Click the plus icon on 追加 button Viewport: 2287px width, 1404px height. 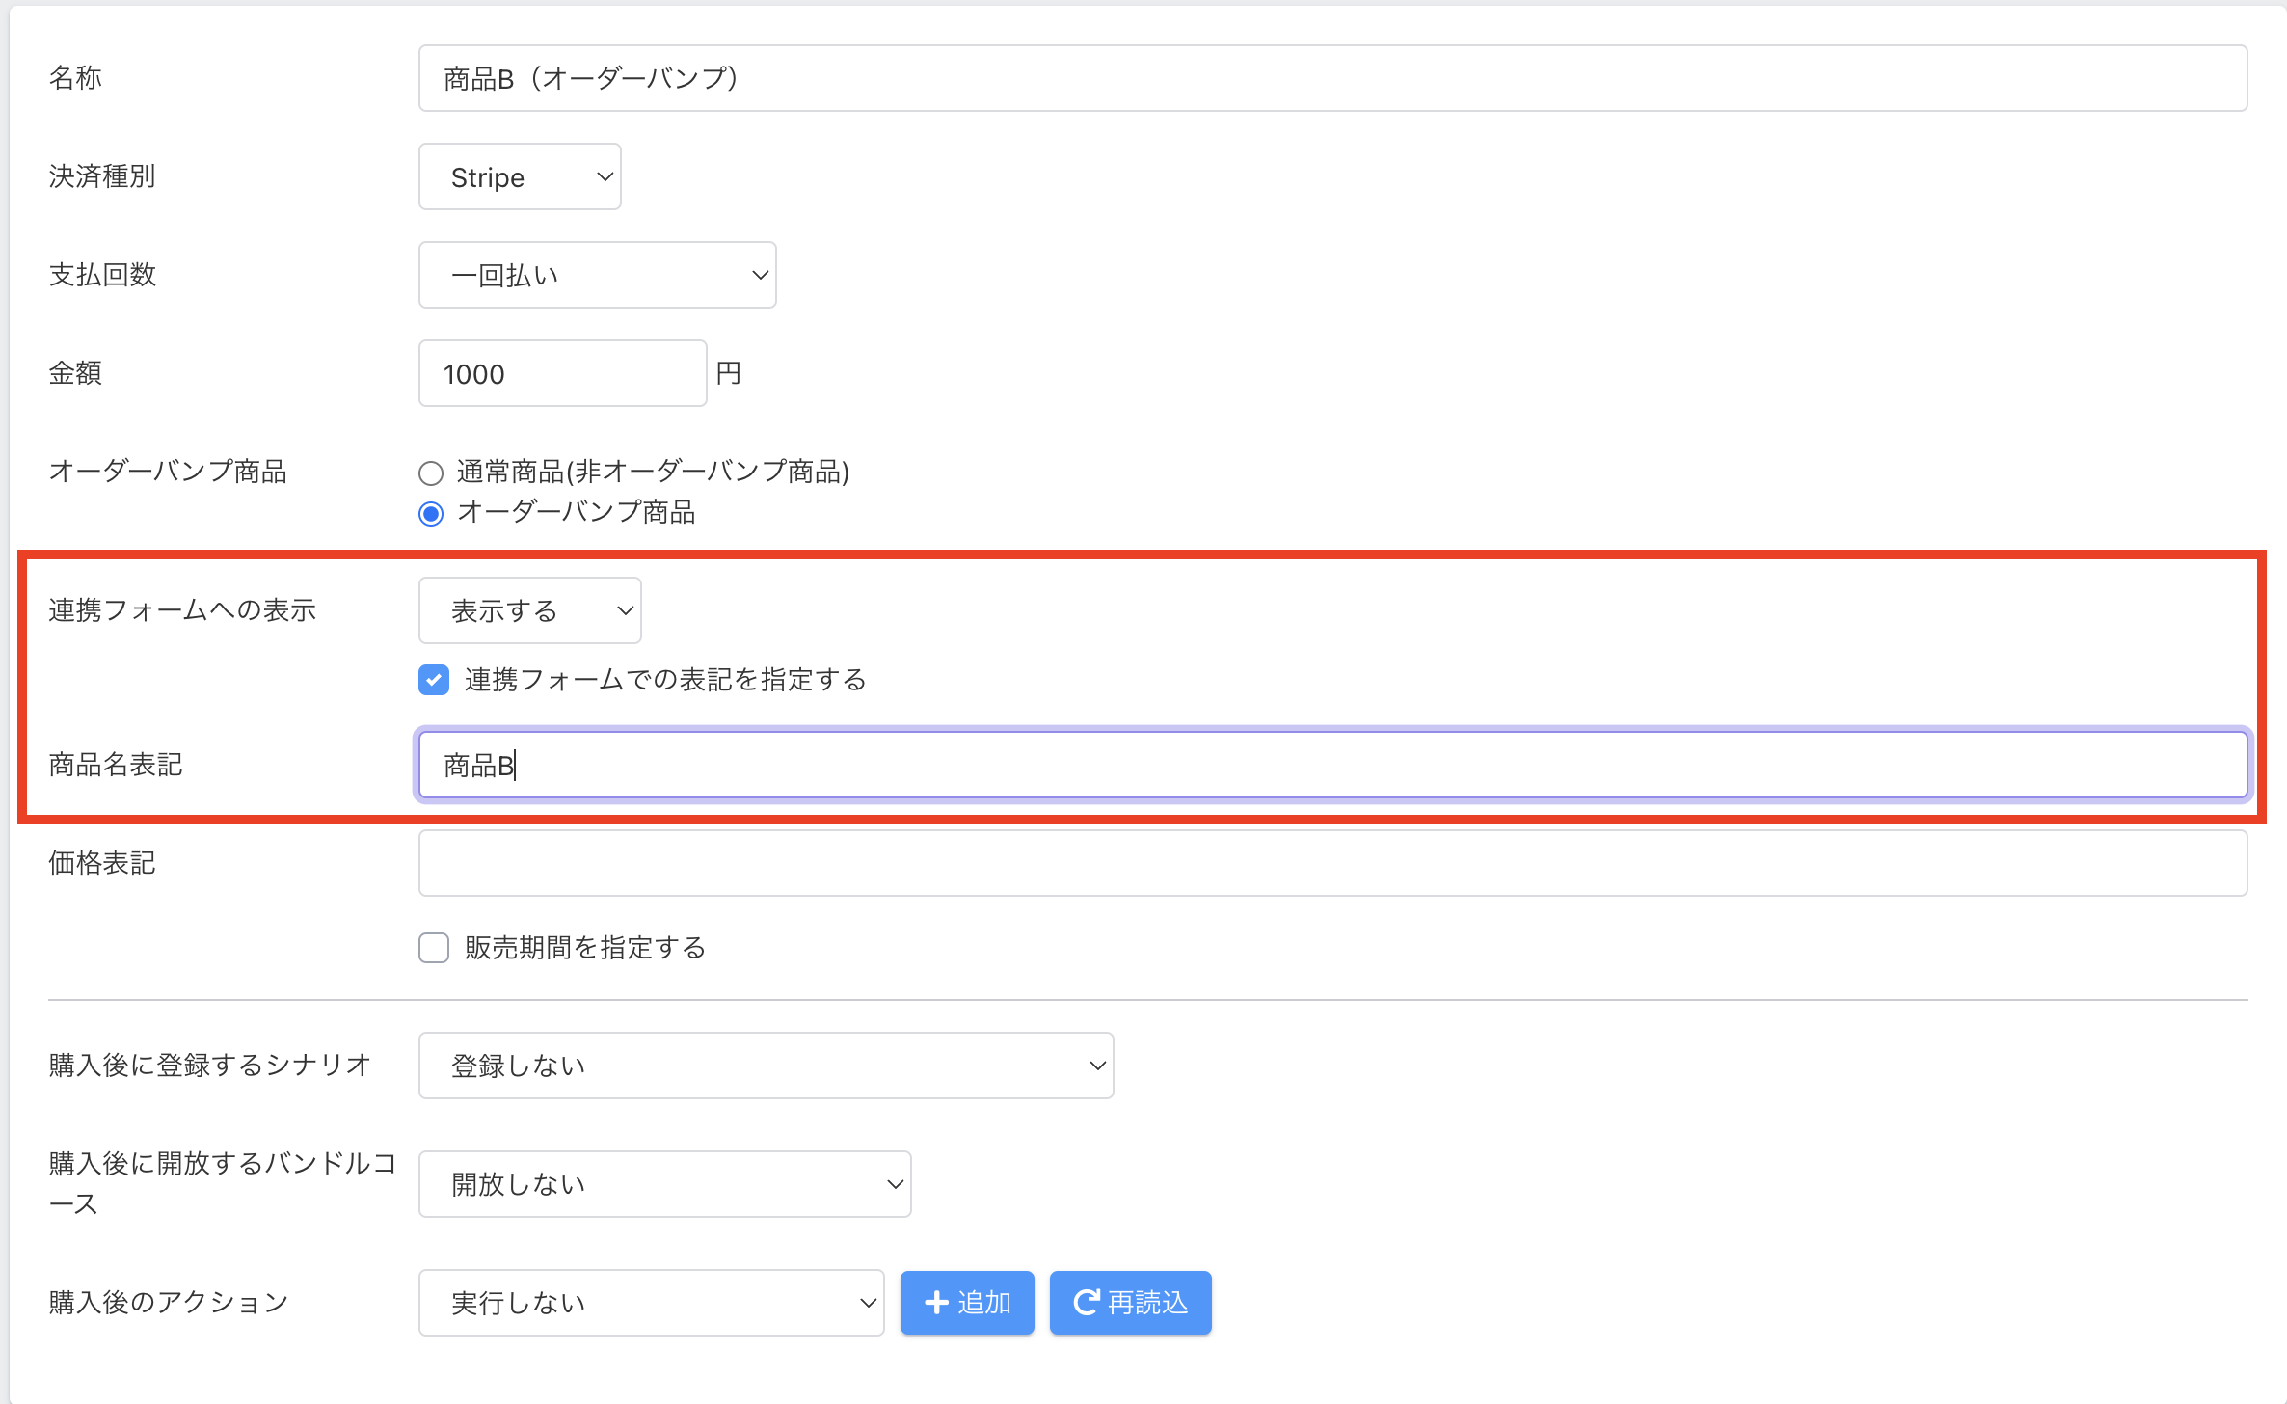pyautogui.click(x=936, y=1303)
